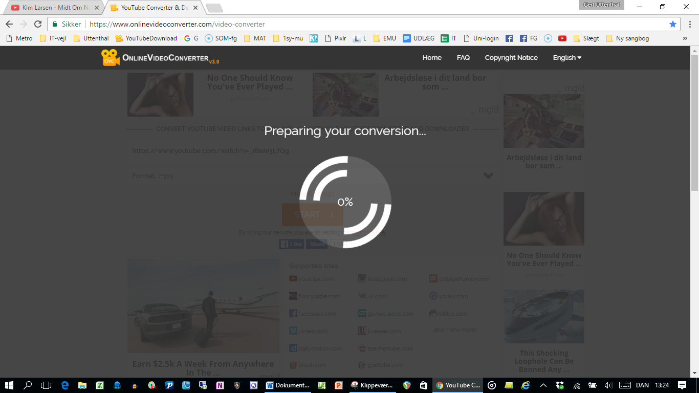The width and height of the screenshot is (699, 393).
Task: Open OneNote from the taskbar
Action: 220,385
